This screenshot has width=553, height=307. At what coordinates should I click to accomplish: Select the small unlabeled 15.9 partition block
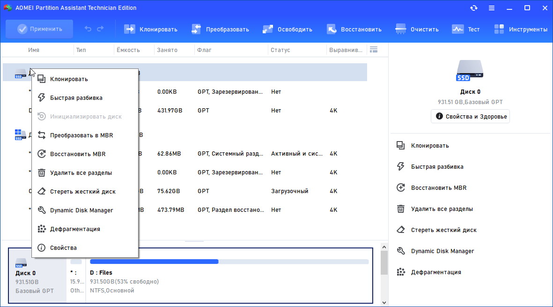pos(76,275)
